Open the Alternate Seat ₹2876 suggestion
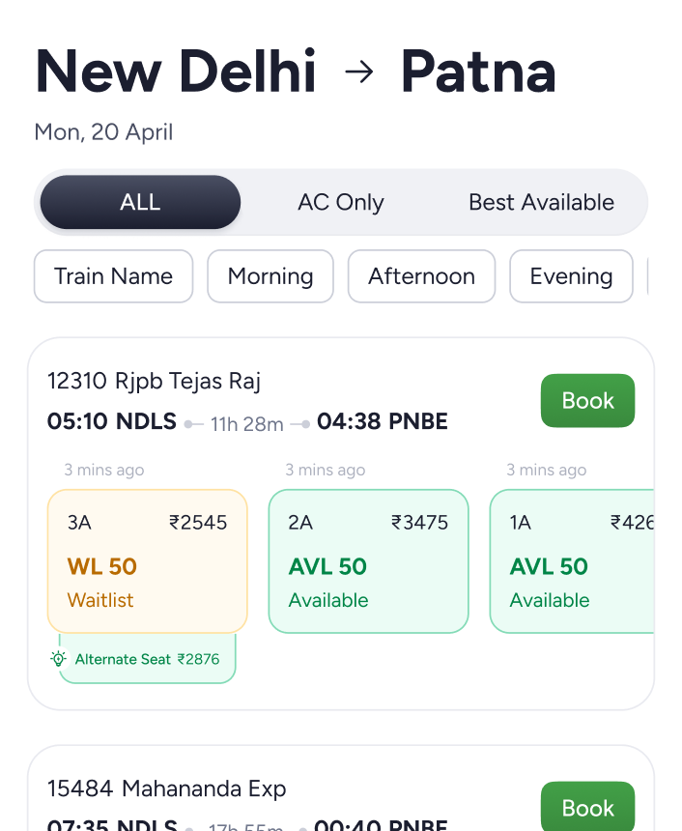Image resolution: width=682 pixels, height=831 pixels. [147, 659]
